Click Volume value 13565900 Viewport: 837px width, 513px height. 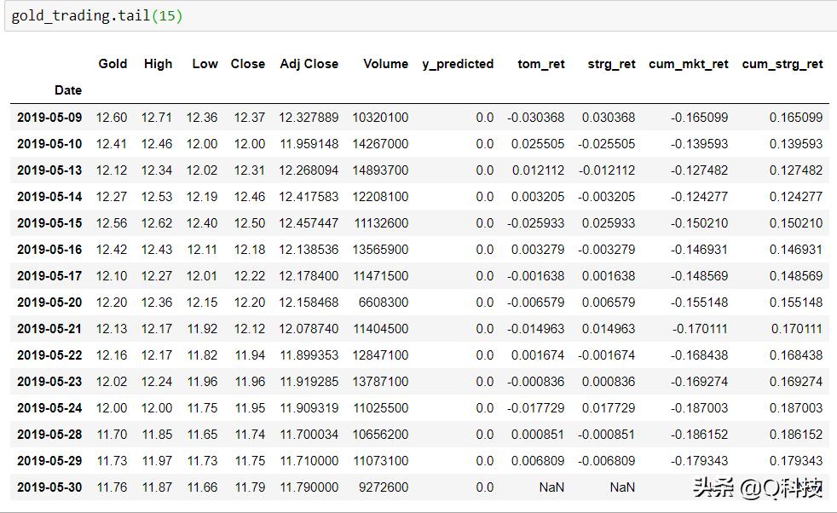click(380, 250)
